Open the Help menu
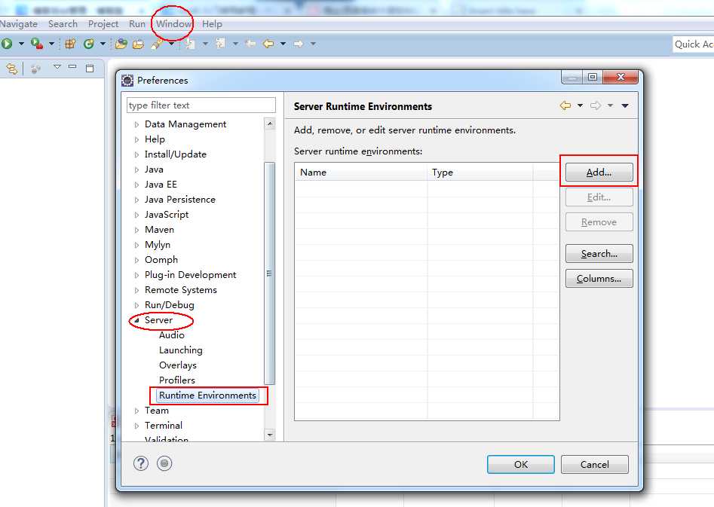 pyautogui.click(x=212, y=23)
